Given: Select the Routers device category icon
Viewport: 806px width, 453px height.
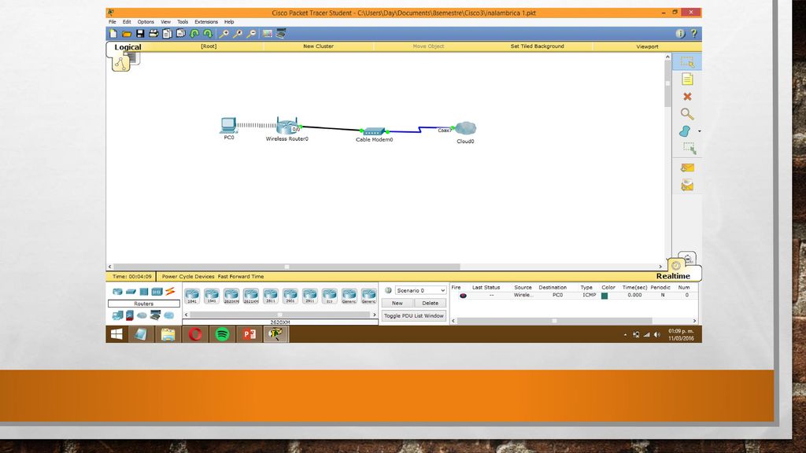Looking at the screenshot, I should click(x=117, y=292).
